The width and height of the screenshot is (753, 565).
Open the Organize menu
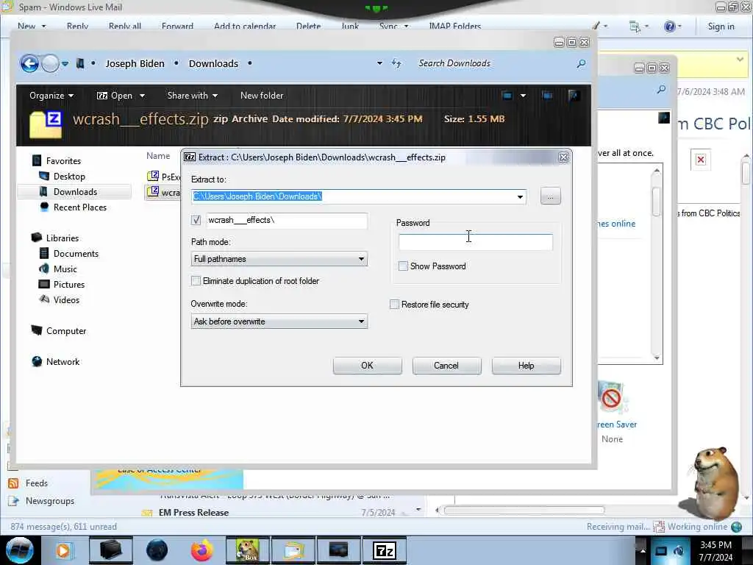tap(51, 96)
